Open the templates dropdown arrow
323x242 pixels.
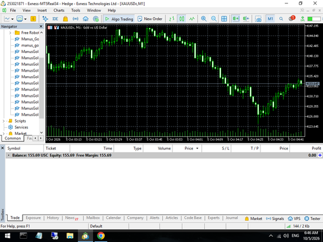coord(25,19)
